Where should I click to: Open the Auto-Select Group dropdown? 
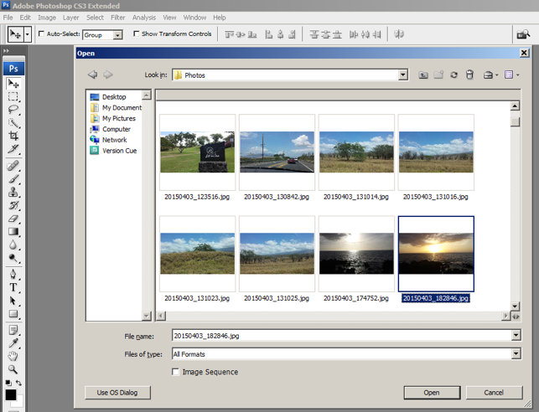point(117,34)
